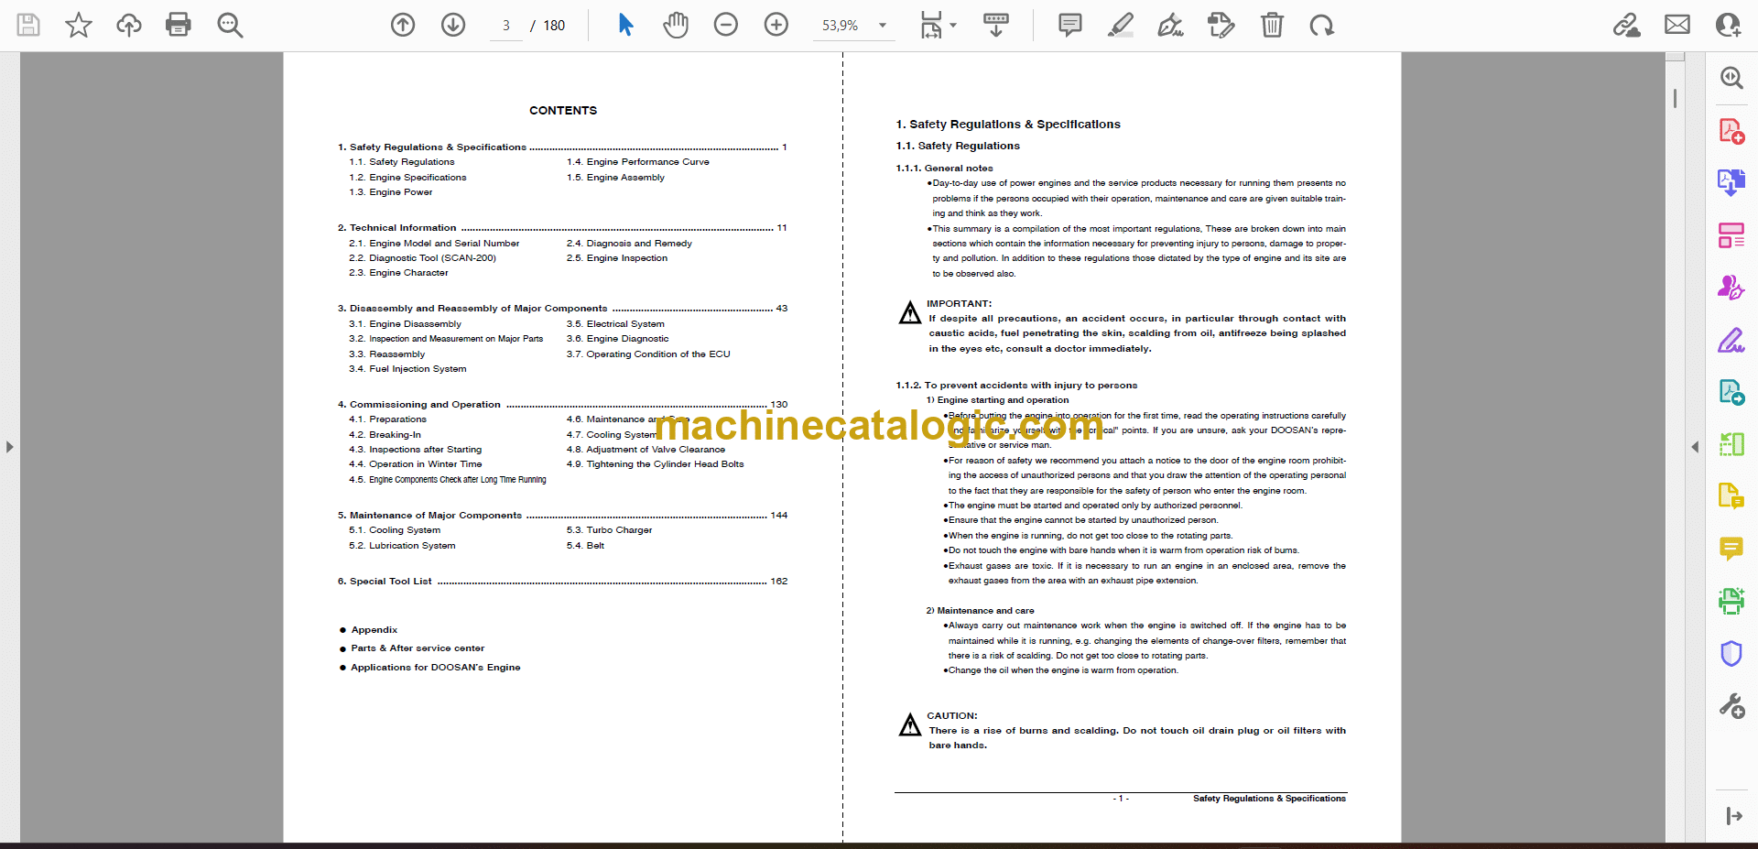
Task: Open the Request Signatures tool
Action: (x=1731, y=288)
